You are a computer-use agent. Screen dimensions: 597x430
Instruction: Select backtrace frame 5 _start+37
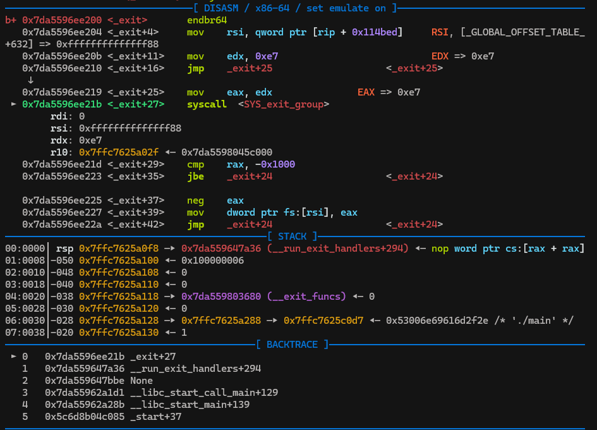click(126, 417)
